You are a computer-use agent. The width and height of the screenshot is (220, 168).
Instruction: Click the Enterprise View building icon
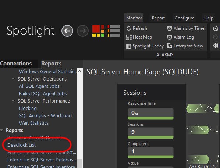(x=170, y=46)
